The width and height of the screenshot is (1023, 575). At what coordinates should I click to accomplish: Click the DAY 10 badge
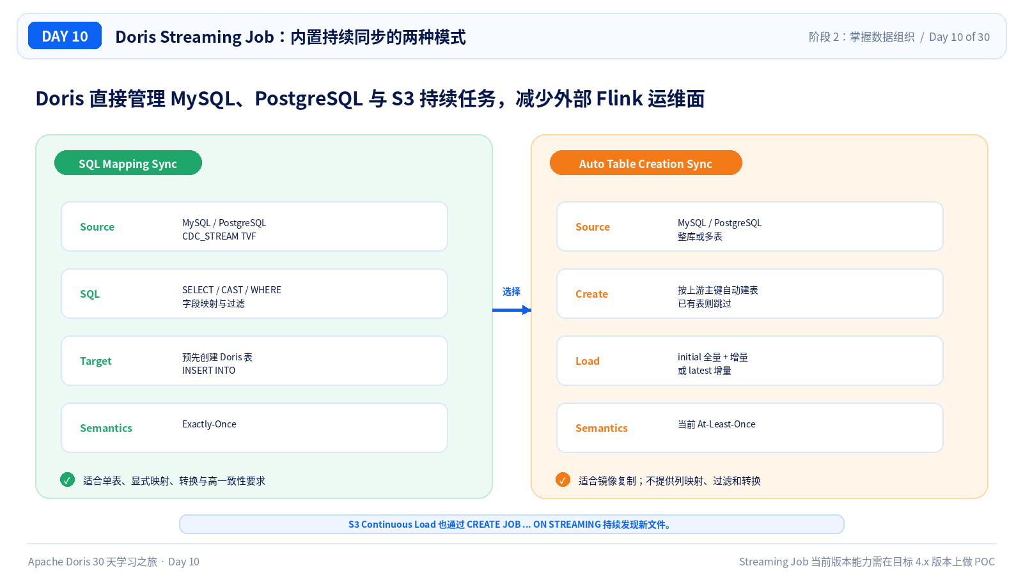pos(65,36)
